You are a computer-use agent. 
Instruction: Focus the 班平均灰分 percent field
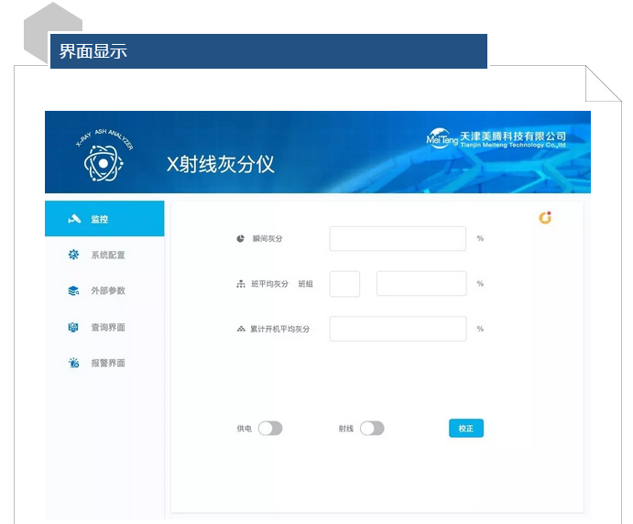[421, 284]
